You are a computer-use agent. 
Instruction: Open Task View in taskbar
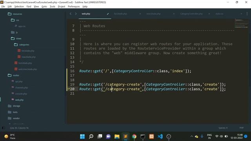tap(100, 137)
